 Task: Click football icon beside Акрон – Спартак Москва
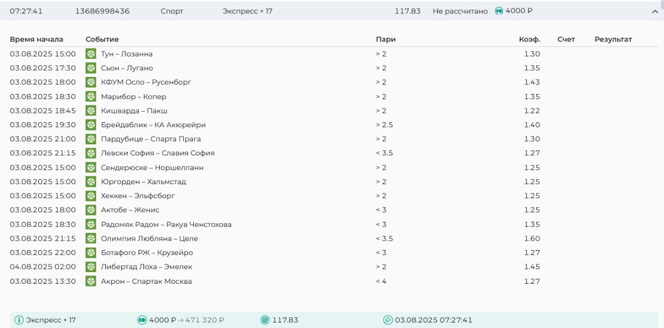click(x=91, y=282)
